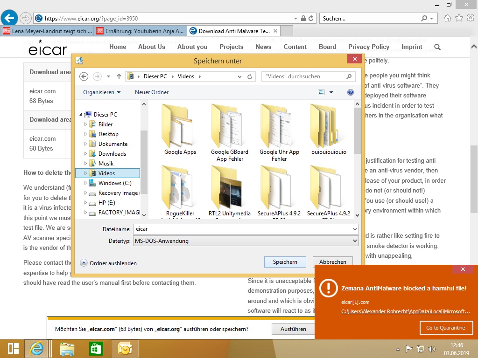The width and height of the screenshot is (478, 358).
Task: Select Desktop in the folder tree
Action: tap(108, 134)
